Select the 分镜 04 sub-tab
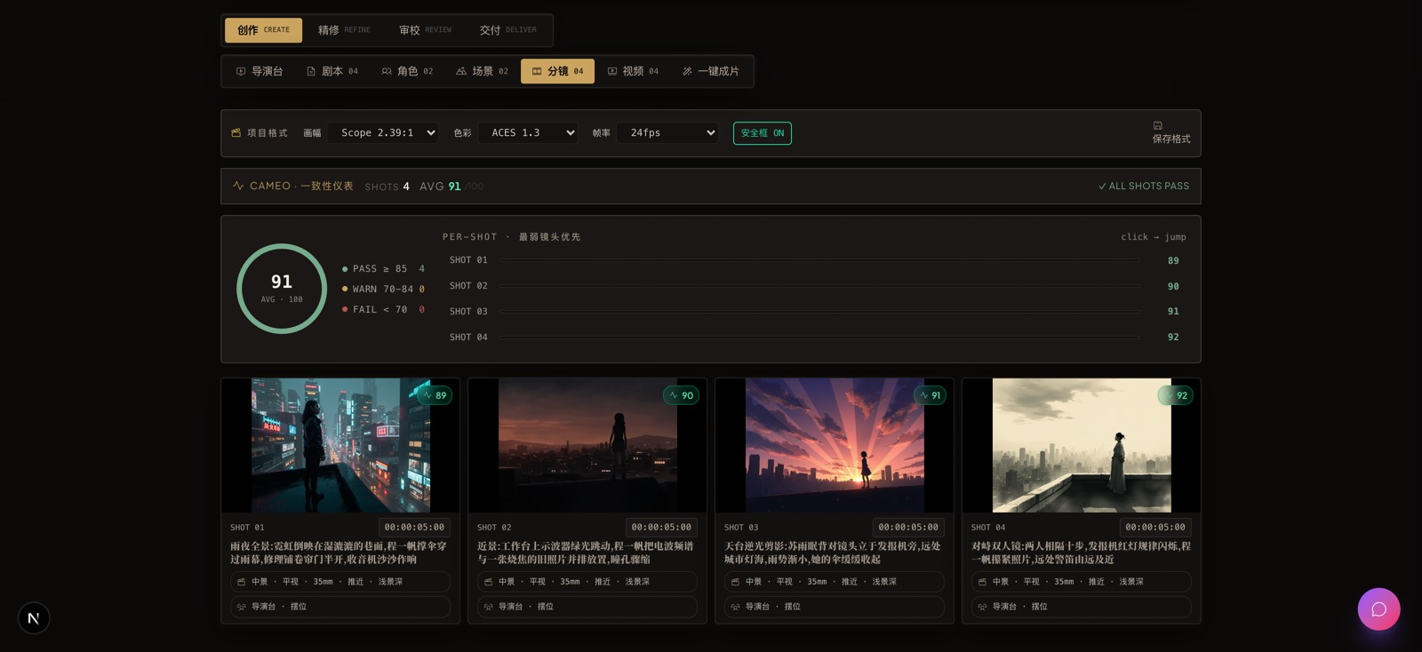1422x652 pixels. click(x=557, y=71)
